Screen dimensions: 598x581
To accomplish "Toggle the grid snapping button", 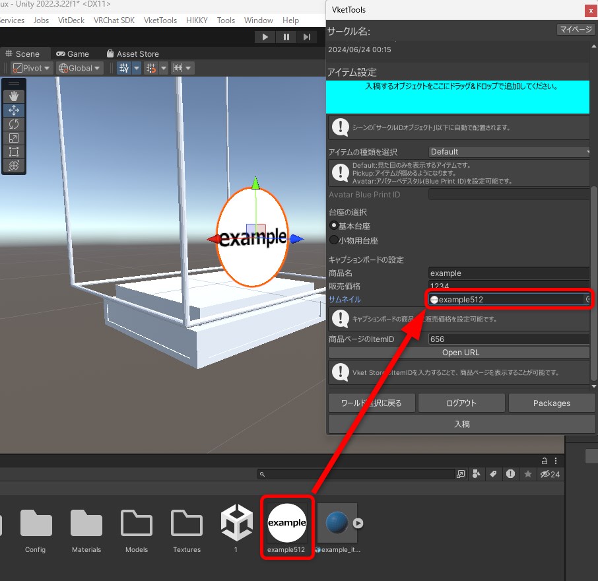I will [x=152, y=68].
